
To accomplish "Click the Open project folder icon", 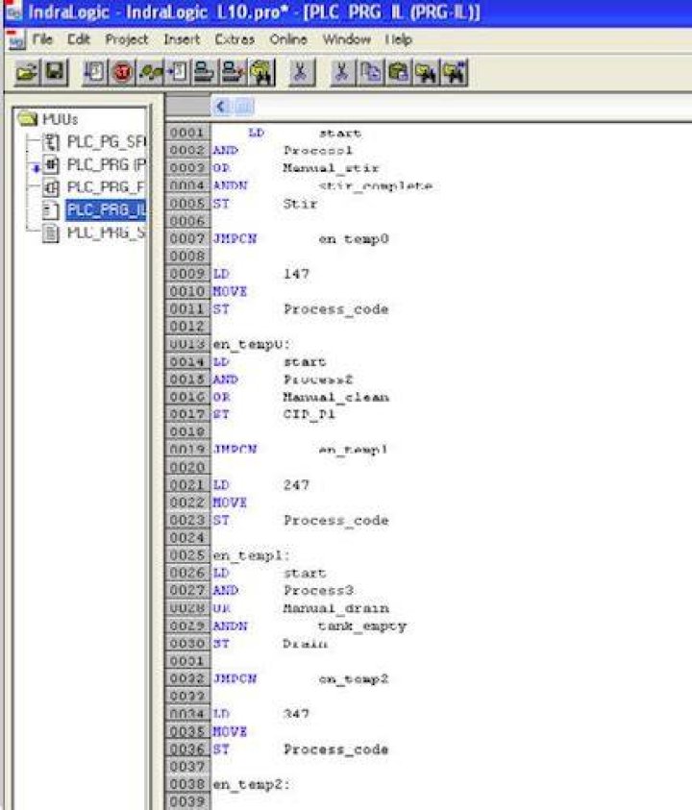I will click(x=27, y=72).
